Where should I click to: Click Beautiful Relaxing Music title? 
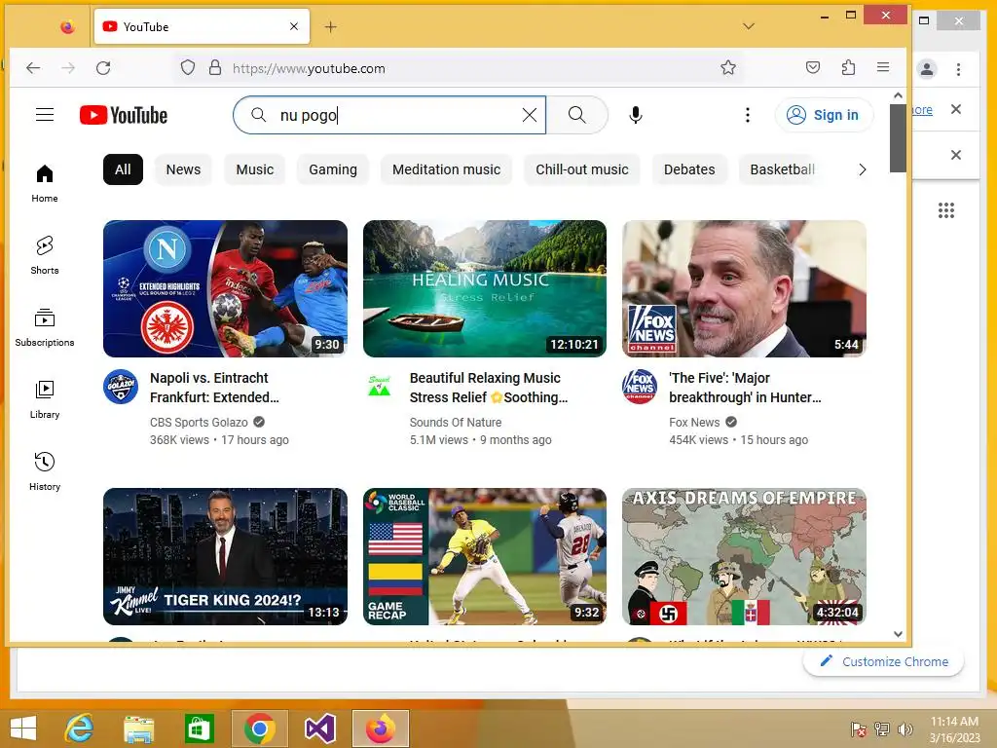click(x=489, y=388)
